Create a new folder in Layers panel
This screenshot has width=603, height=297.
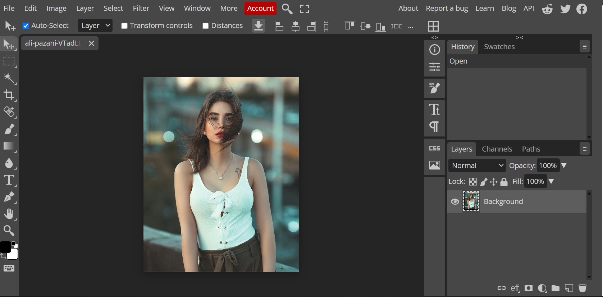pos(556,288)
